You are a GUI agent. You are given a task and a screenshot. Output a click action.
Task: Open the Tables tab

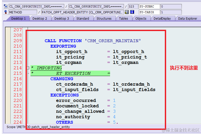(123, 18)
